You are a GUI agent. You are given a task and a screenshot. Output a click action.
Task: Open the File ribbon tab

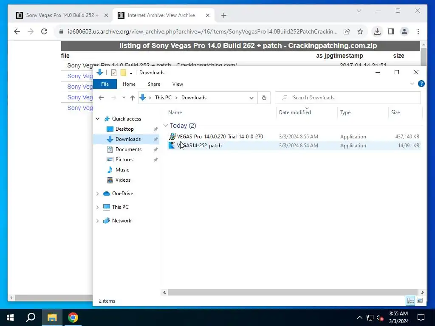click(x=105, y=84)
